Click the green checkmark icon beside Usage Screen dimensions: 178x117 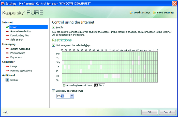(7, 27)
